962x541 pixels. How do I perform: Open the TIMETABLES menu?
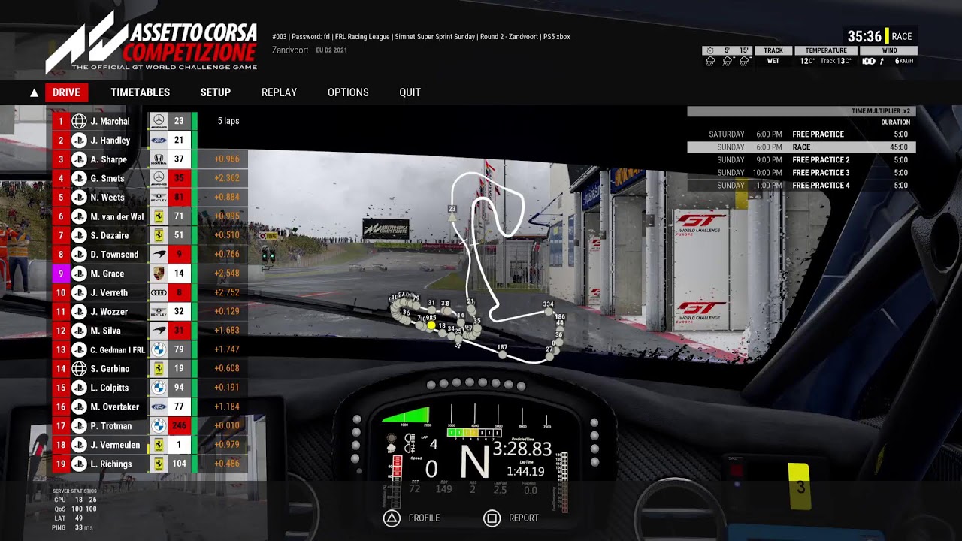(x=141, y=92)
